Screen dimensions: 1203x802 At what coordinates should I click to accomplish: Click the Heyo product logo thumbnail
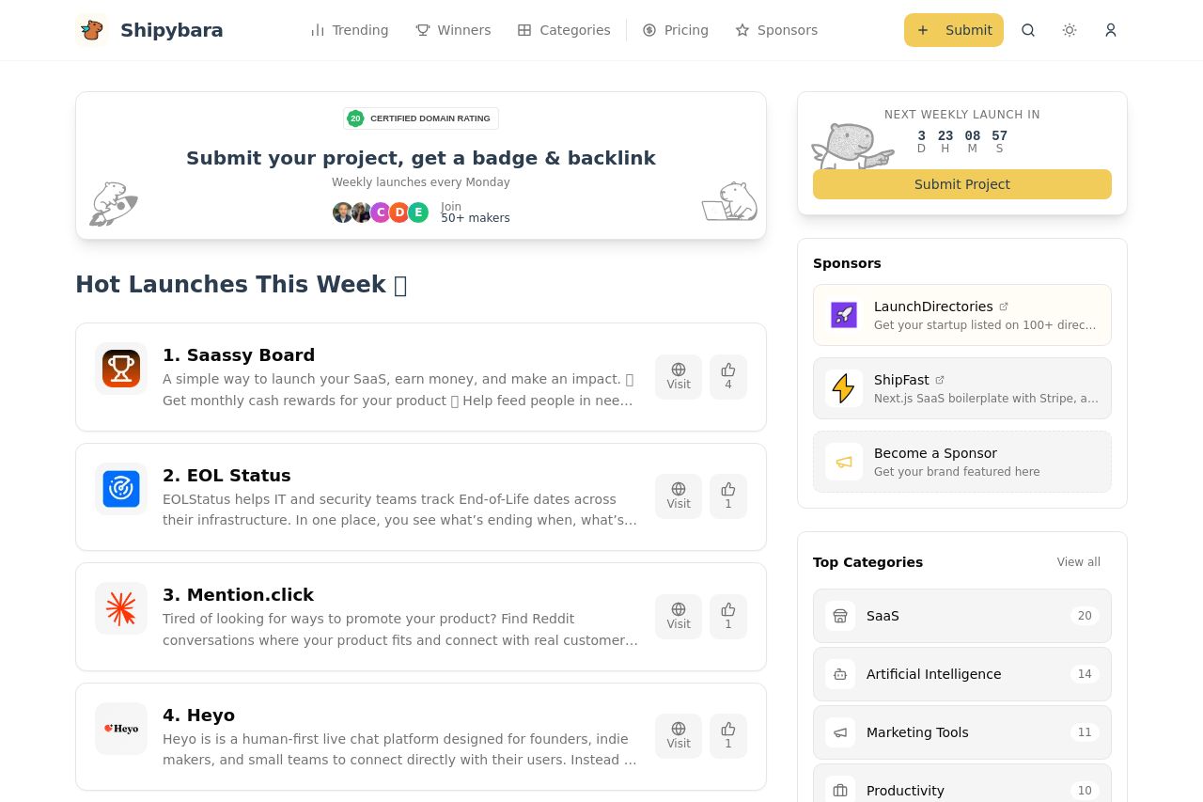121,728
